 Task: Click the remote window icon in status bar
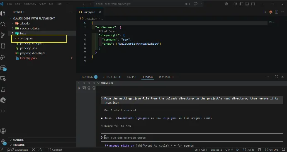[x=2, y=150]
